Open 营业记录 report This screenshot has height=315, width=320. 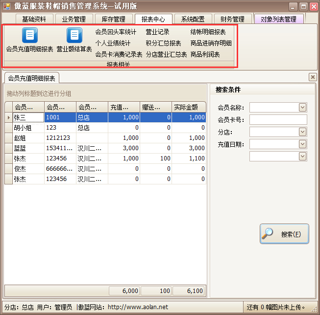(157, 32)
